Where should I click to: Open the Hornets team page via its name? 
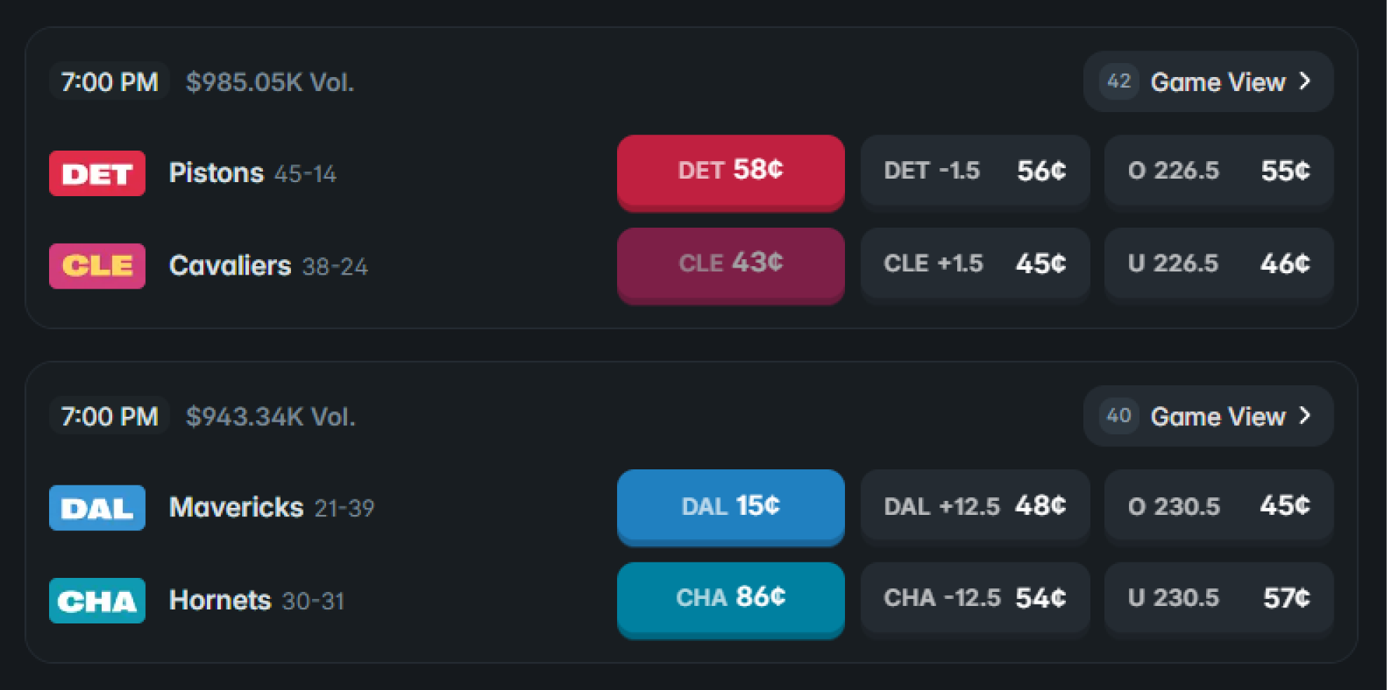tap(220, 600)
